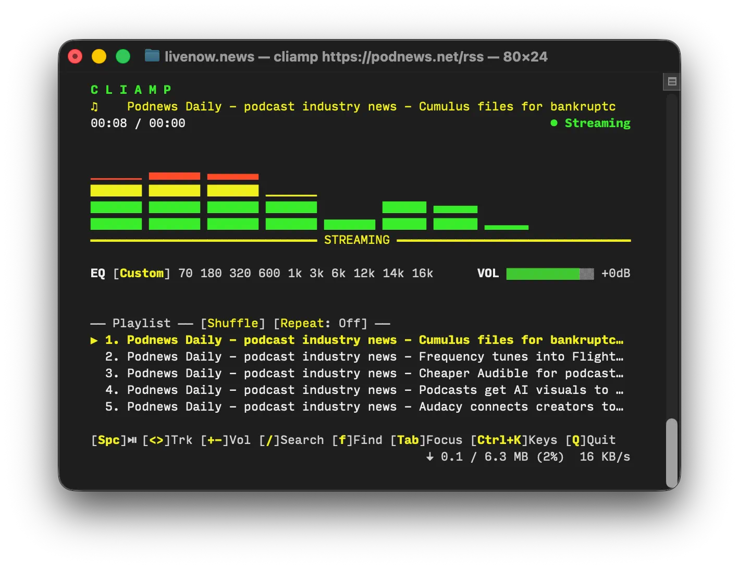
Task: Click the download arrow icon
Action: tap(429, 457)
